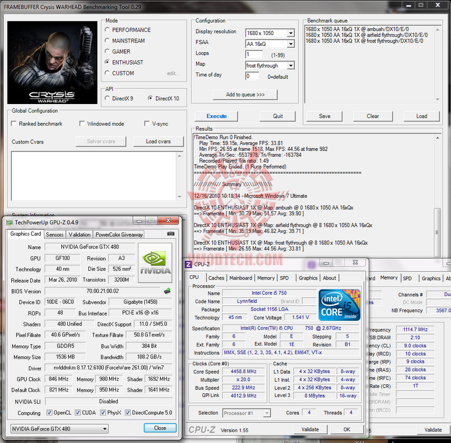This screenshot has height=443, width=451.
Task: Click the Crysis Warhead cover image
Action: [x=53, y=63]
